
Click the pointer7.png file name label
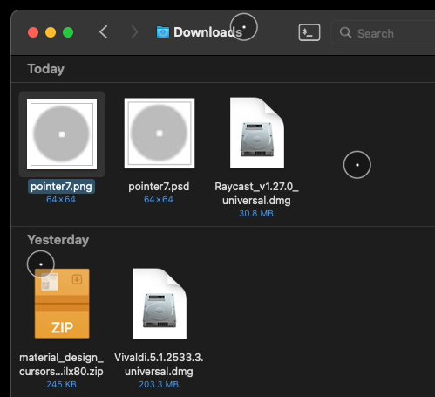pos(61,187)
